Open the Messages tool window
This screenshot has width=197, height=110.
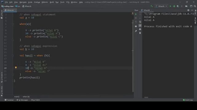[x=22, y=100]
